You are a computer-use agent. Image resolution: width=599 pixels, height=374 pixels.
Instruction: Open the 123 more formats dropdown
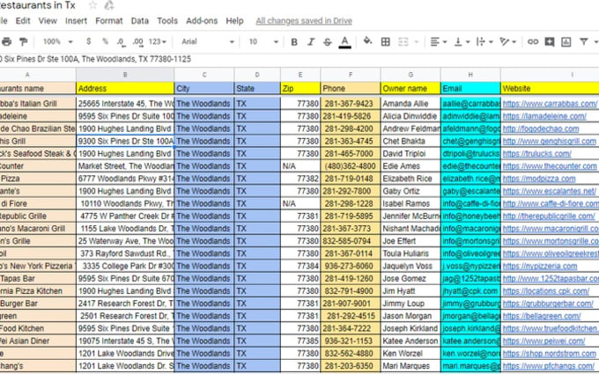click(x=158, y=41)
